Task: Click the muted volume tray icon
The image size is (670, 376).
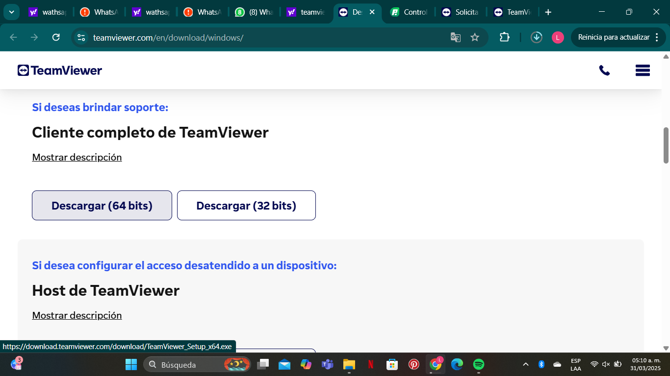Action: (606, 364)
